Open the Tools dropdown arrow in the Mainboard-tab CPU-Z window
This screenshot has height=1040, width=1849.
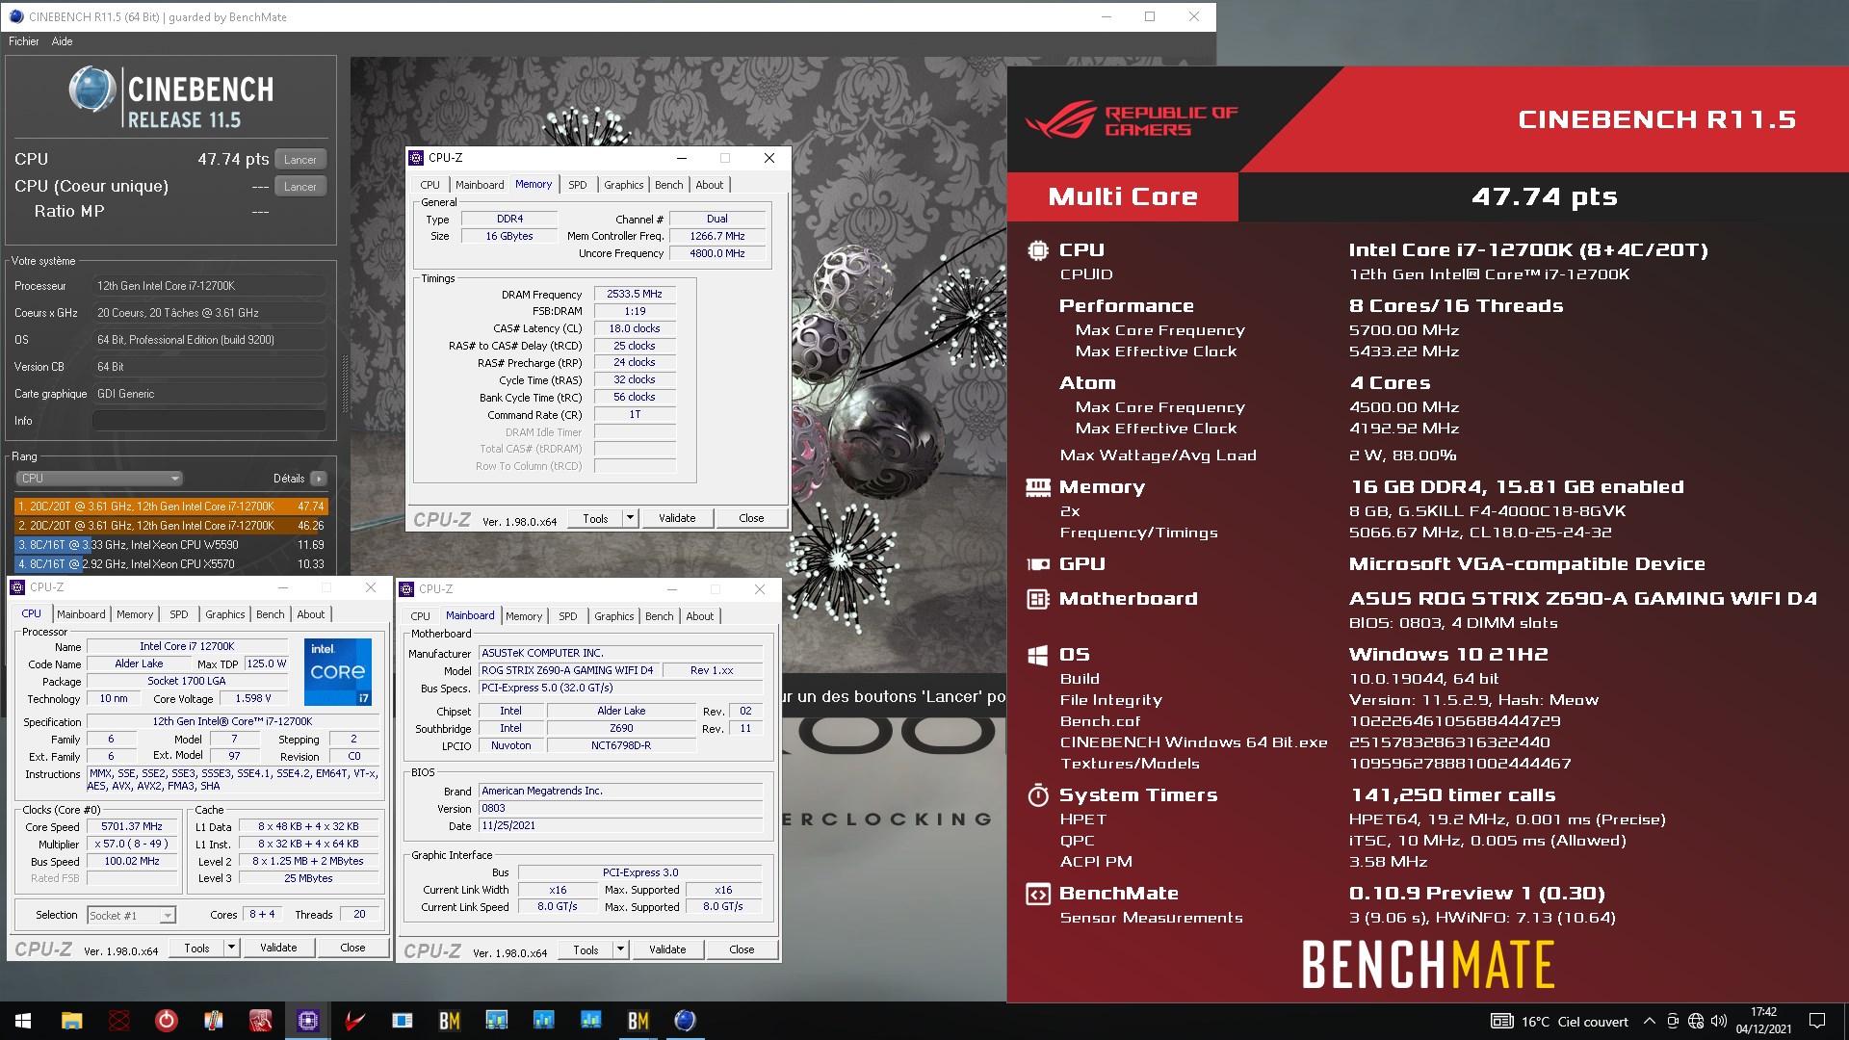coord(620,949)
